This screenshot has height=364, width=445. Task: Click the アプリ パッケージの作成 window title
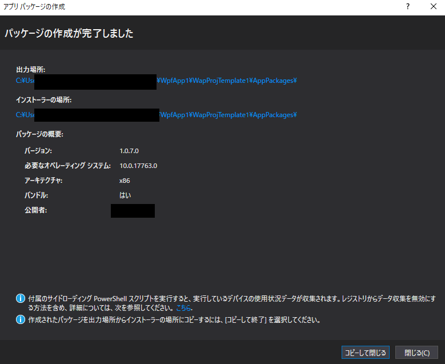34,6
